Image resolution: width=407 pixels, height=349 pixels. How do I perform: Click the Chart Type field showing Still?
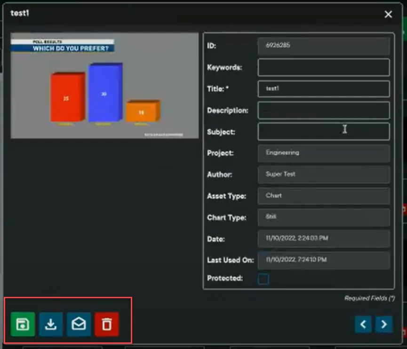tap(323, 217)
